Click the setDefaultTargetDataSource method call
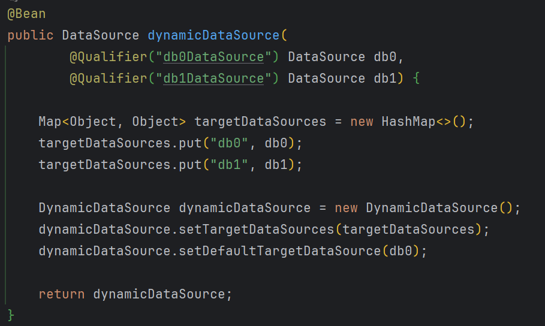Viewport: 545px width, 326px height. click(280, 251)
